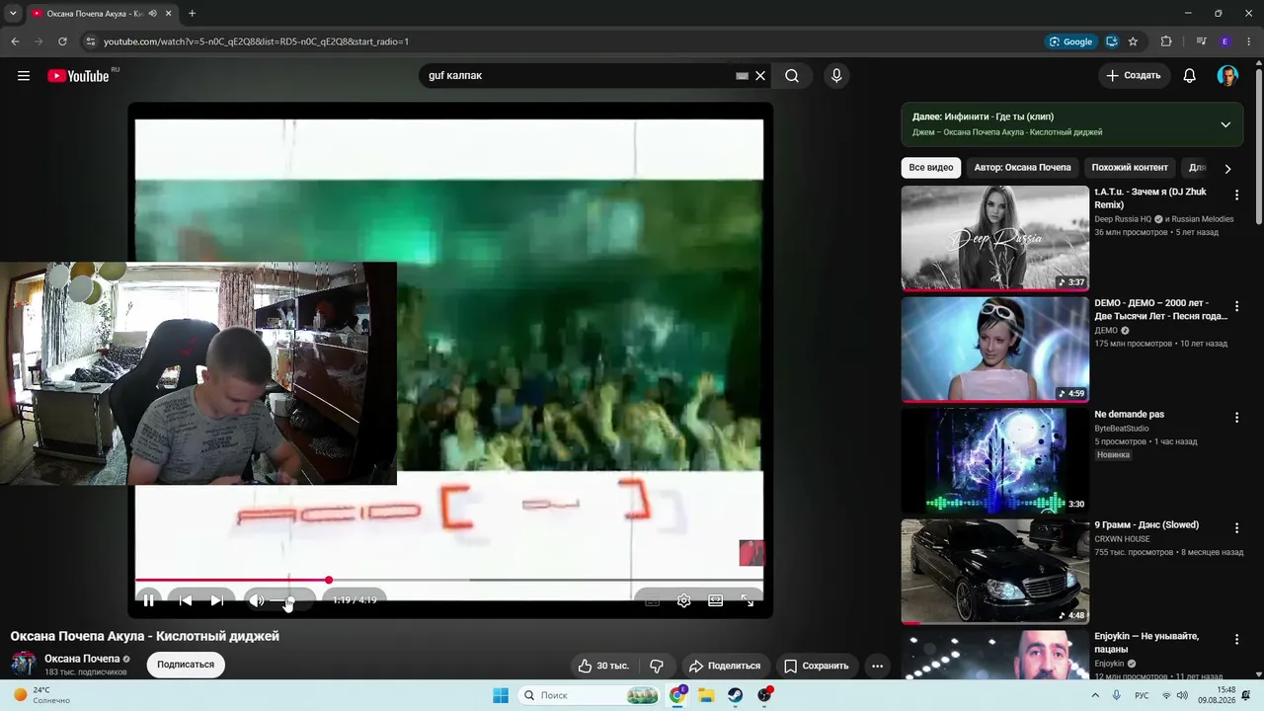This screenshot has height=711, width=1264.
Task: Open options for 9 Грамм video
Action: coord(1236,529)
